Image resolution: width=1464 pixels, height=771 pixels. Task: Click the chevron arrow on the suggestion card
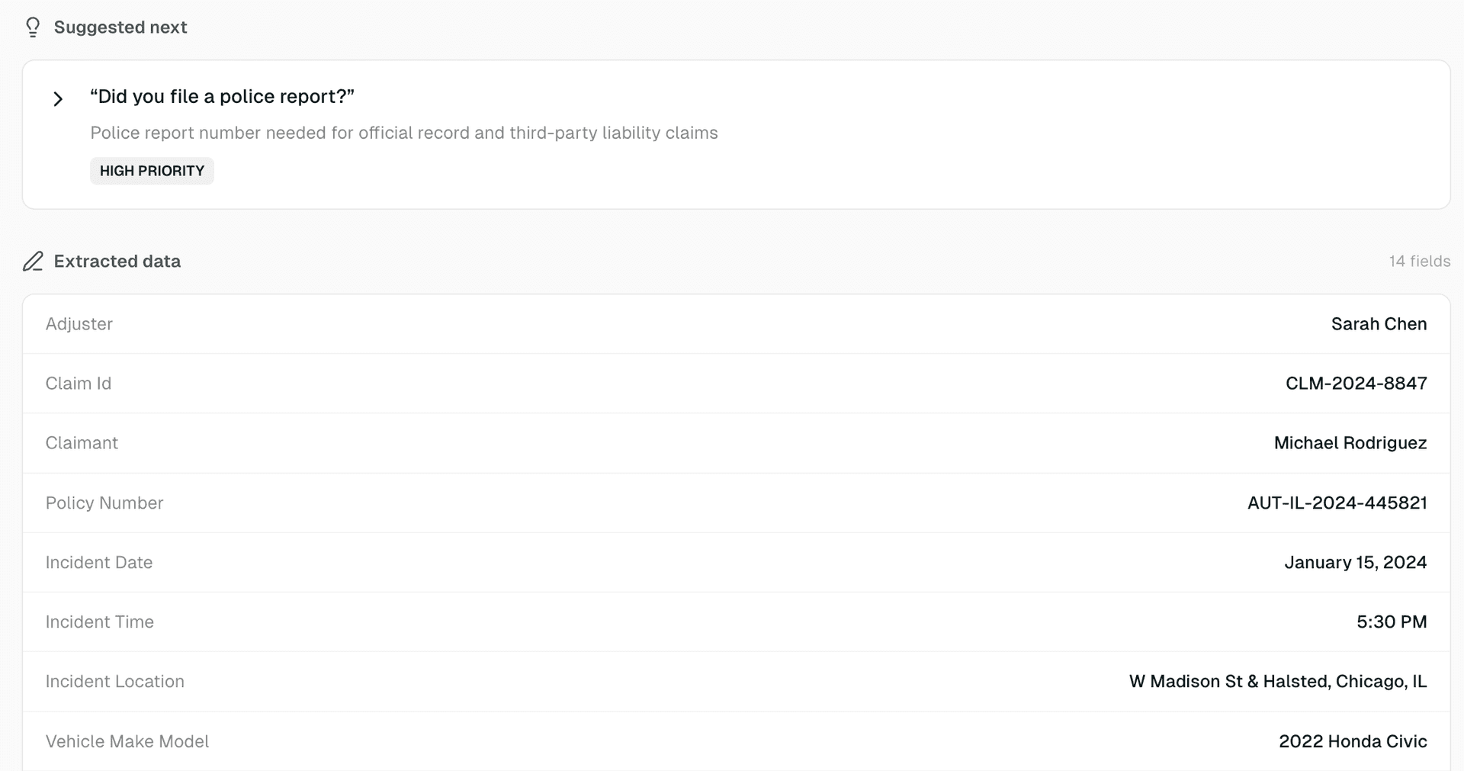click(x=58, y=98)
